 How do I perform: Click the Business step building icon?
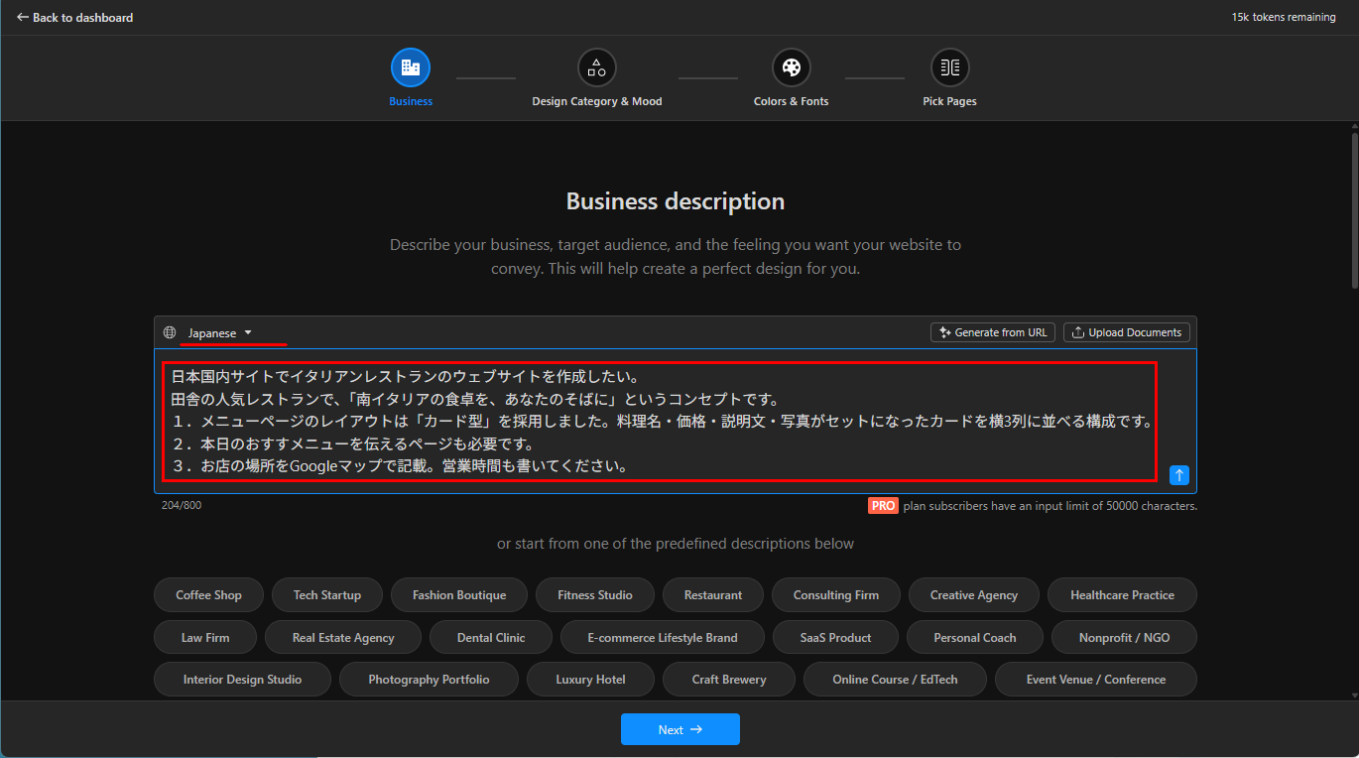(x=411, y=66)
